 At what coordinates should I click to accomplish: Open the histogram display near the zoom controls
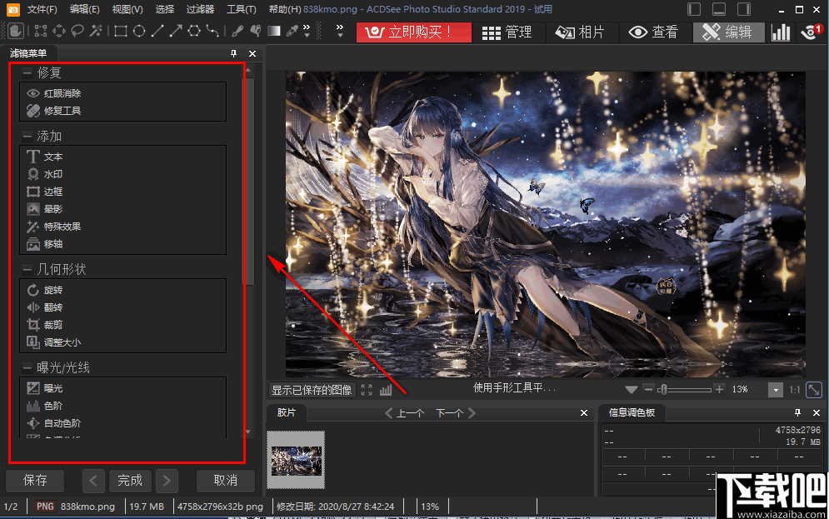pos(384,389)
